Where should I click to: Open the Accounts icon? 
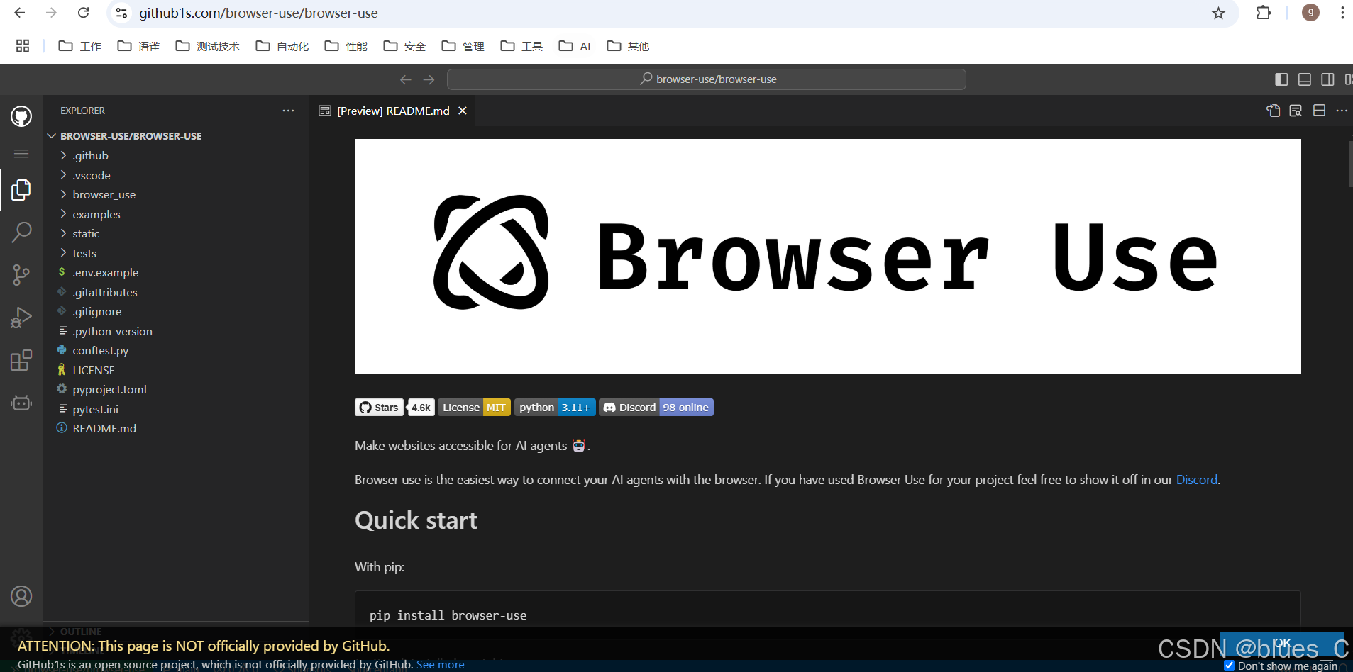[x=21, y=596]
